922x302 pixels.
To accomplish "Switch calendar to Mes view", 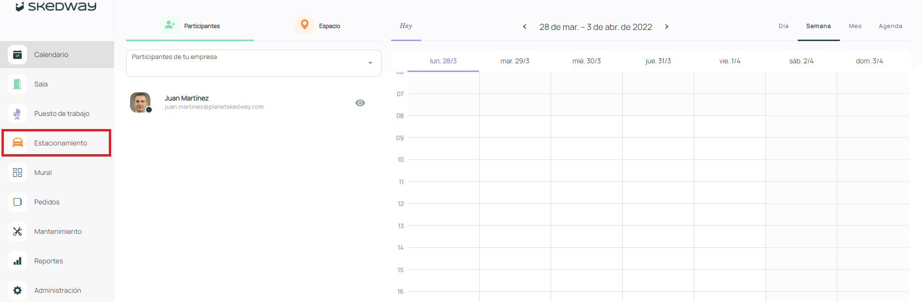I will tap(855, 26).
